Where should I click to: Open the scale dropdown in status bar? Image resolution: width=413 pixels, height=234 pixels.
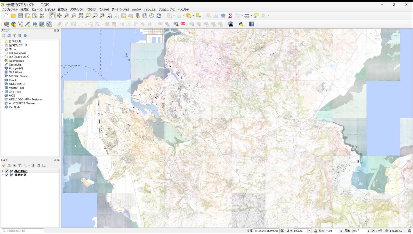309,231
